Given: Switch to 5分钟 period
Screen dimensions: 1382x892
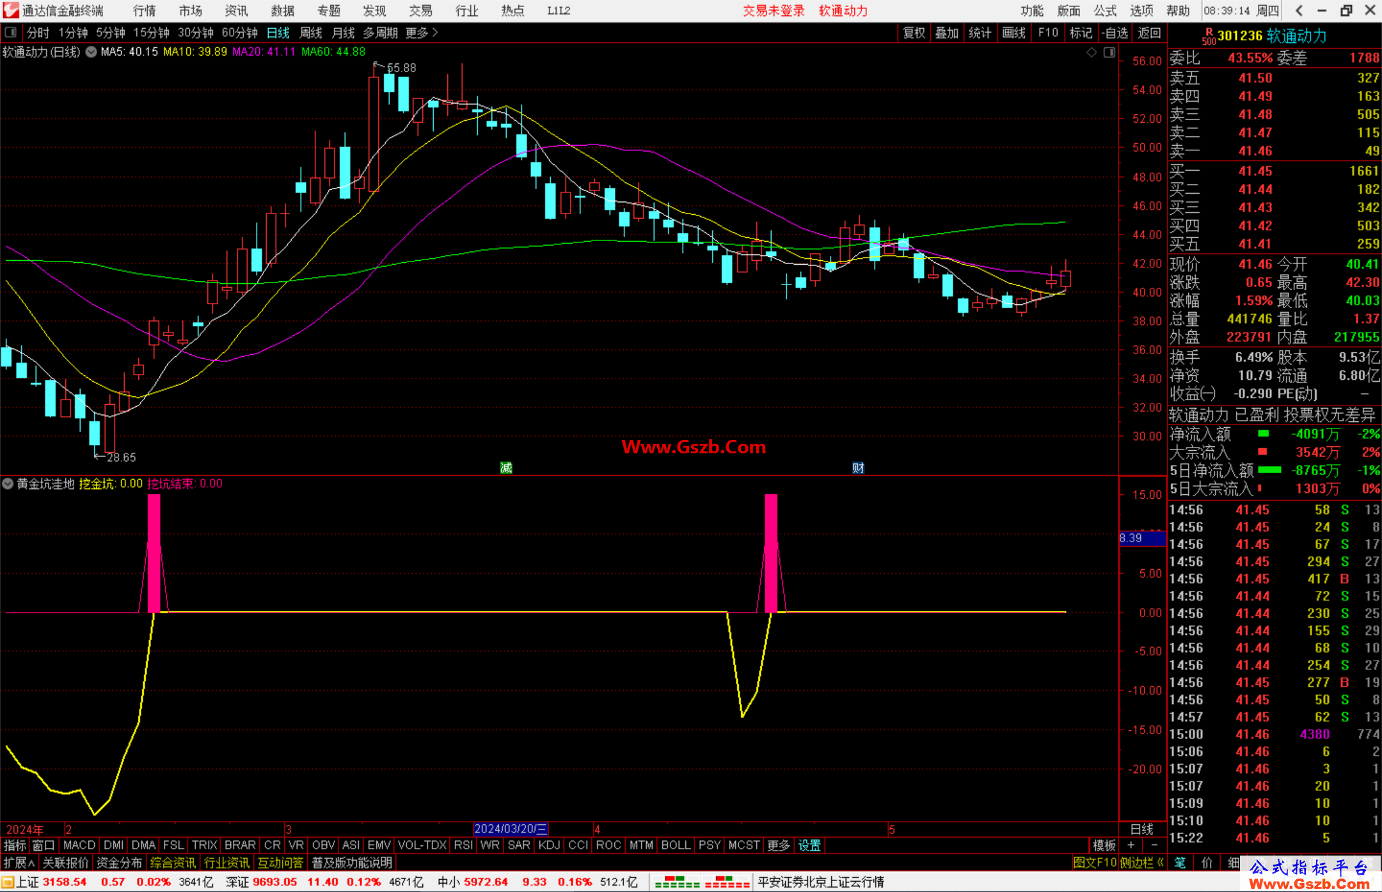Looking at the screenshot, I should (x=111, y=33).
